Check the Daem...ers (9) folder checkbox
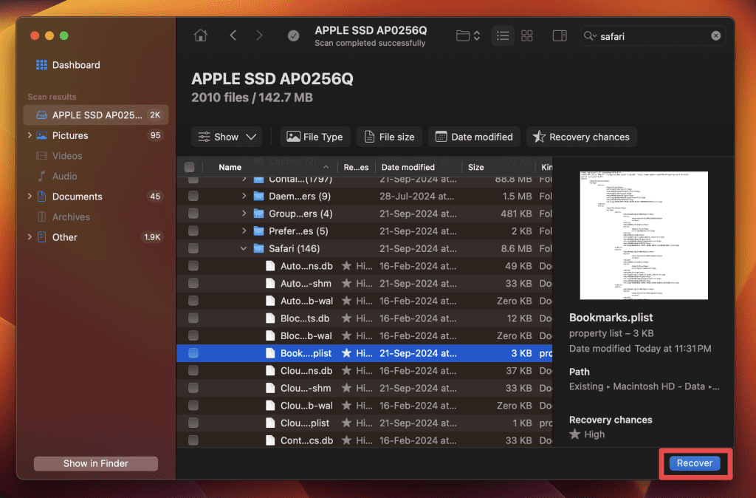The height and width of the screenshot is (498, 756). [x=193, y=196]
